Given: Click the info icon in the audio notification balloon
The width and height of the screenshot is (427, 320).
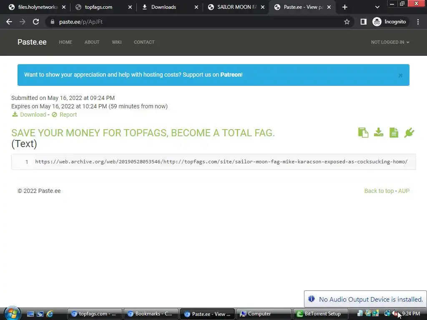Looking at the screenshot, I should (311, 299).
